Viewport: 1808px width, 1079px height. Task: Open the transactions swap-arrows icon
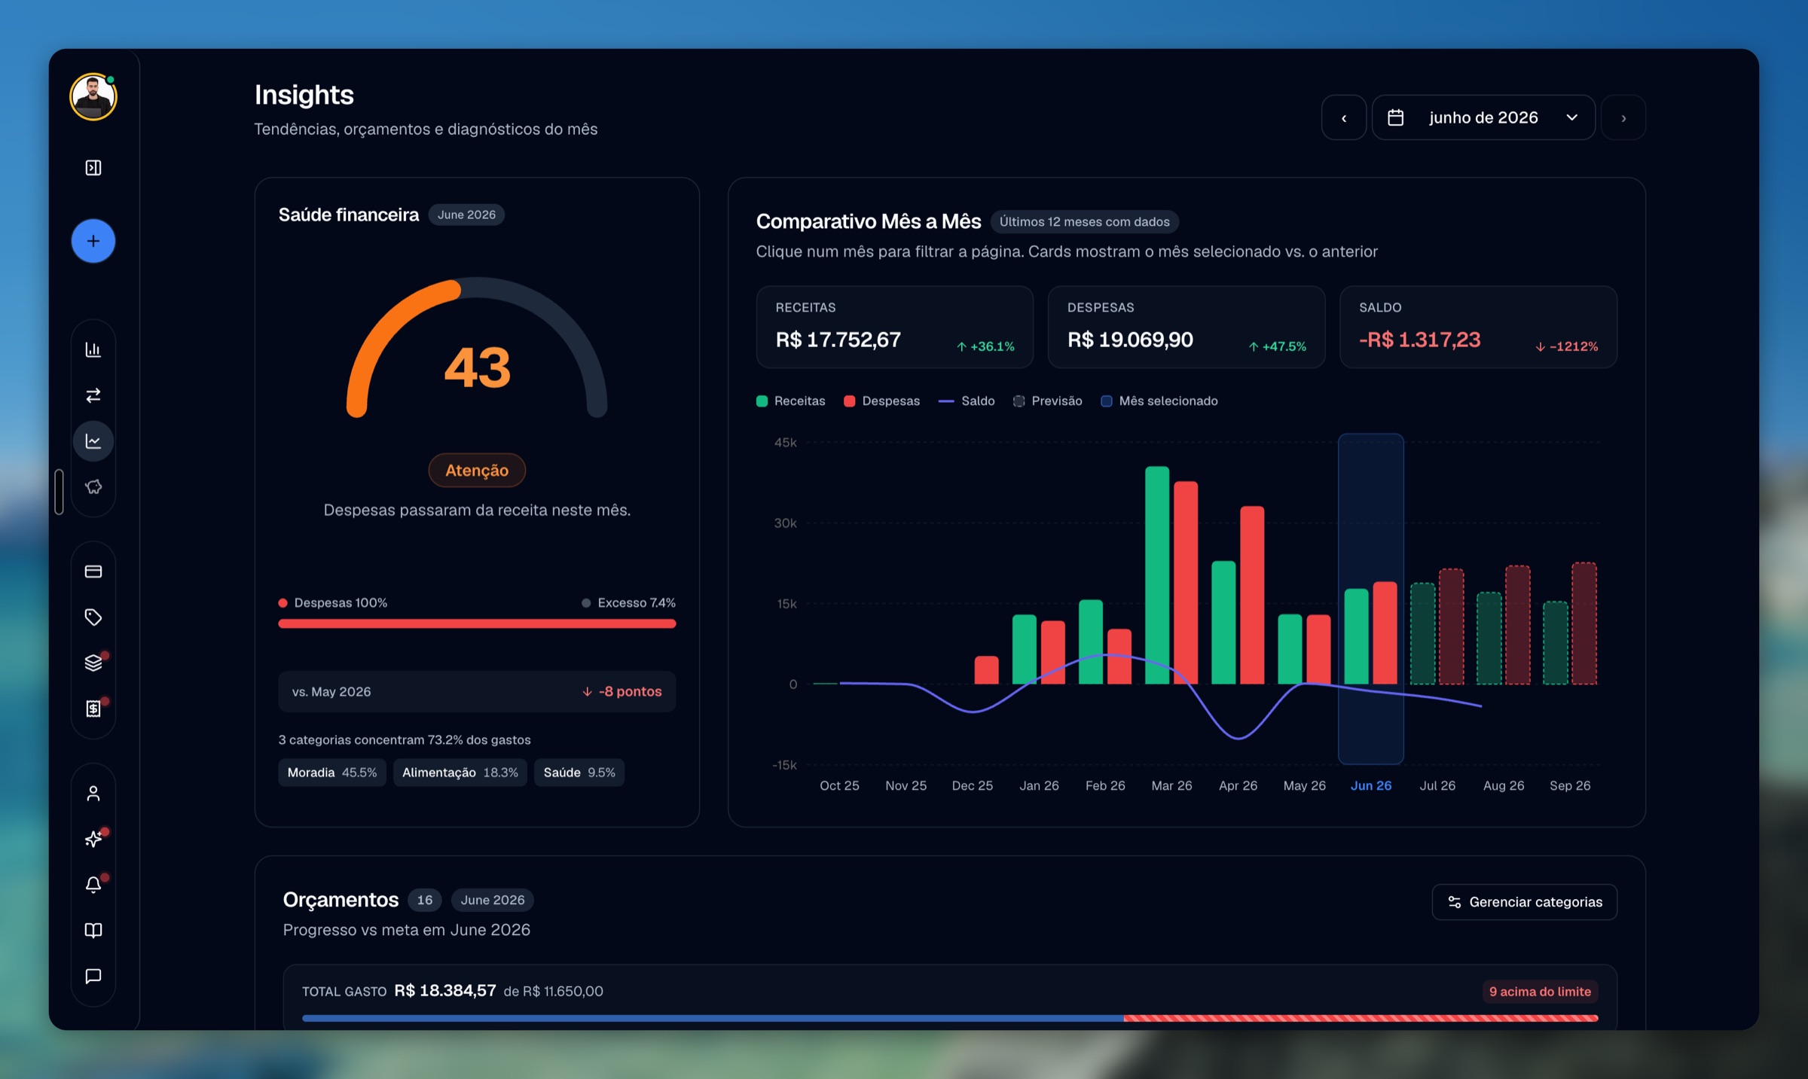click(93, 395)
